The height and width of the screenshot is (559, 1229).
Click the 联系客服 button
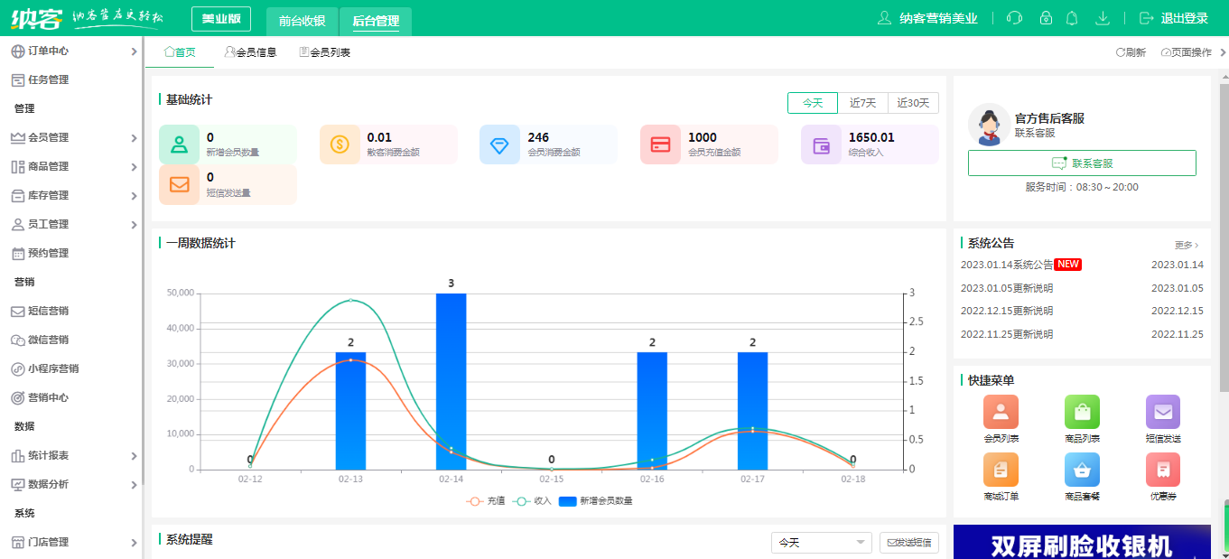[1082, 163]
